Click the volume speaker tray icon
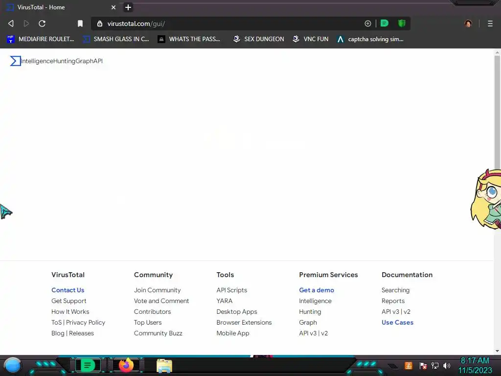 click(x=447, y=365)
